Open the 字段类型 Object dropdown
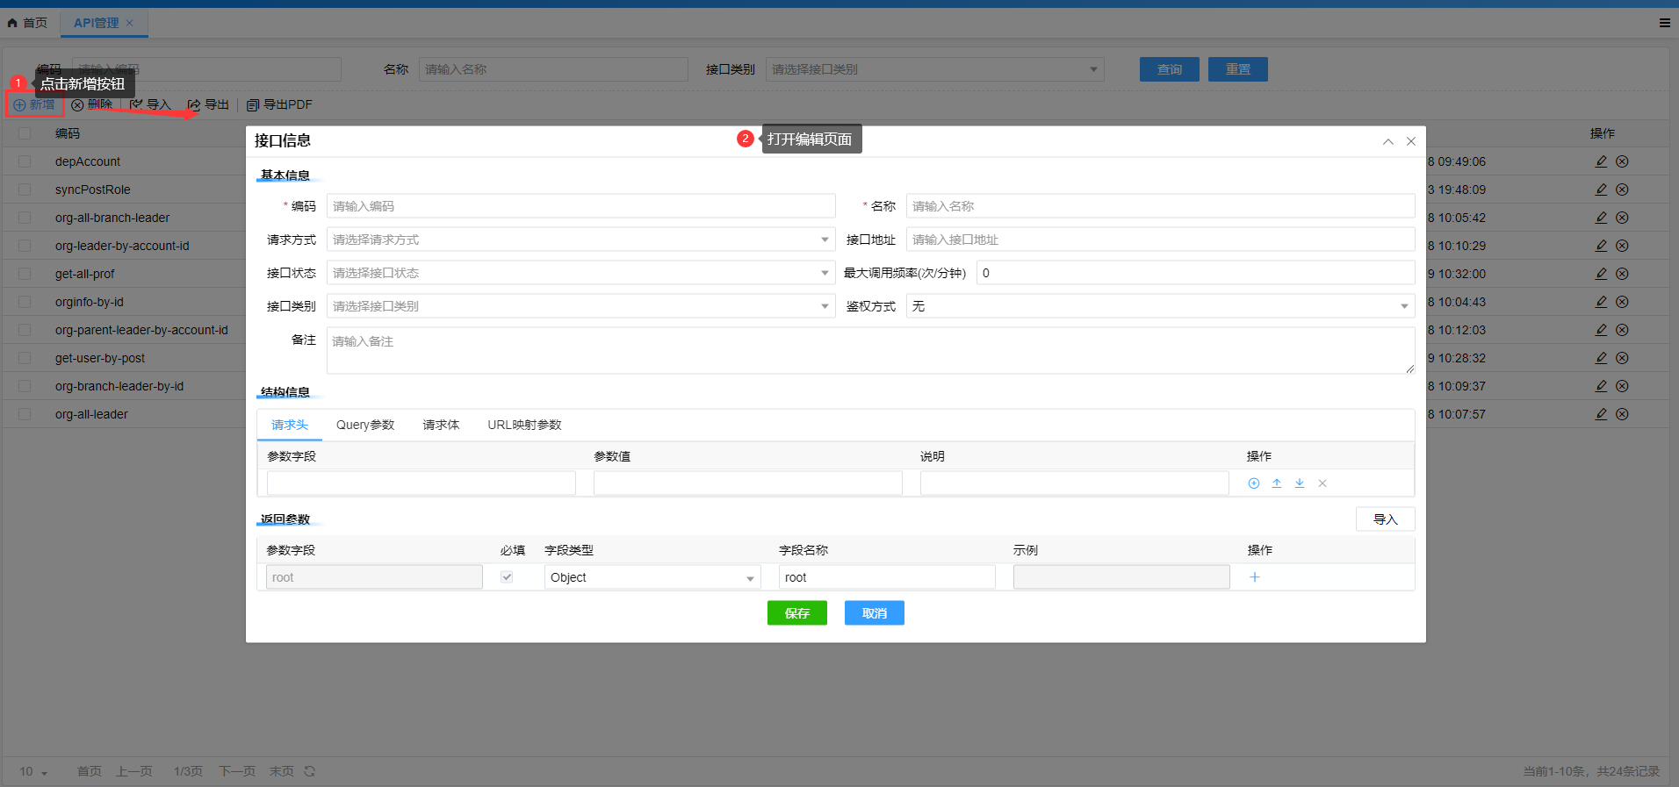 (652, 577)
